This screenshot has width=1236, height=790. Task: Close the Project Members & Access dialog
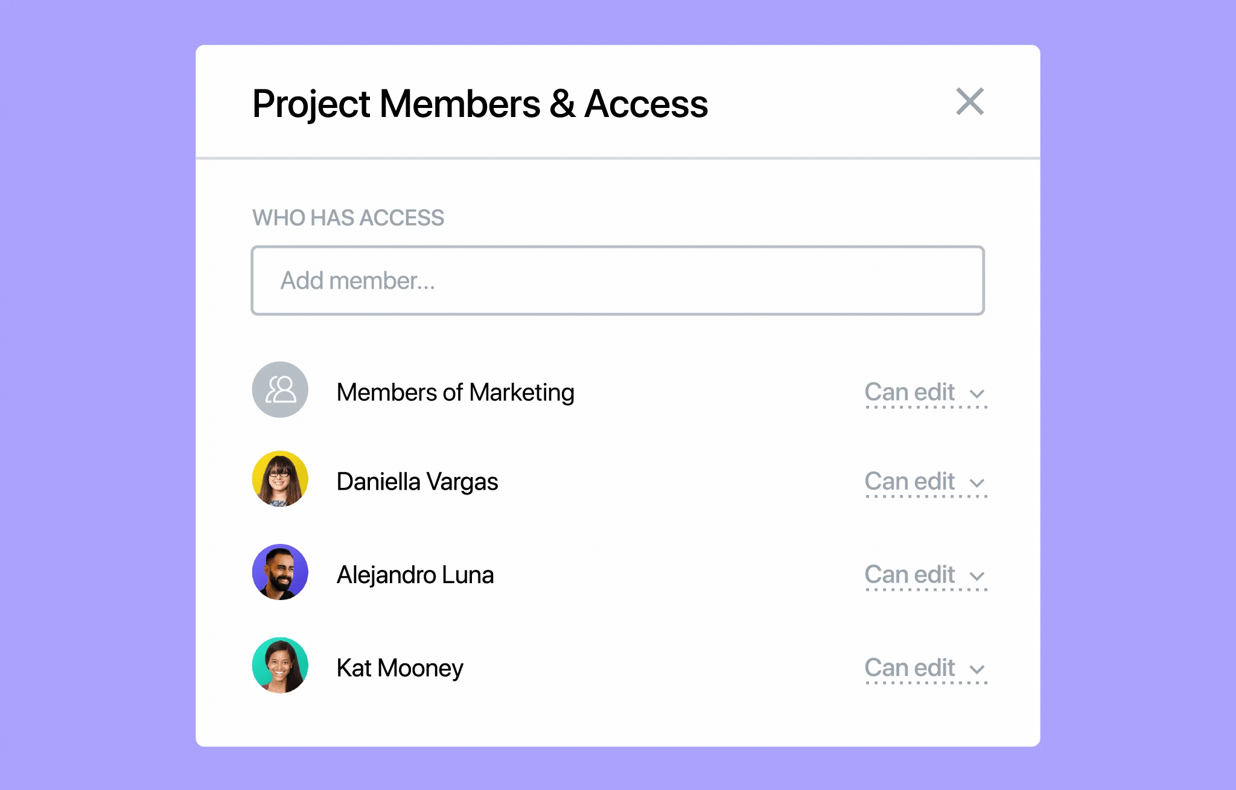click(969, 102)
